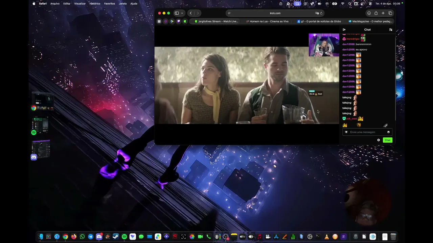Expand the tab group dropdown arrow beside sidebar

(182, 13)
